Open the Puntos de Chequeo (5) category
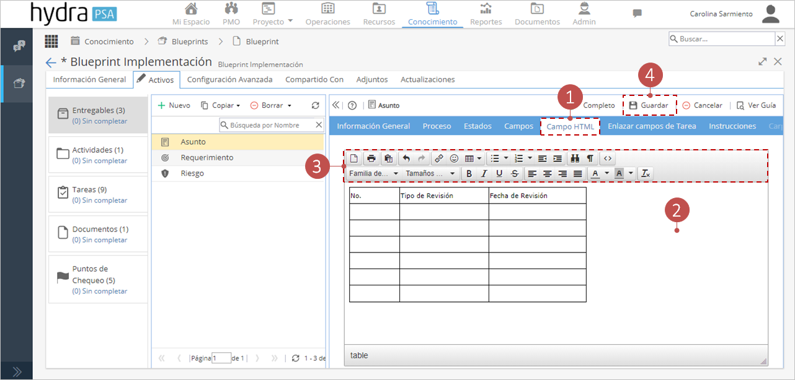Screen dimensions: 795x380 pos(98,280)
